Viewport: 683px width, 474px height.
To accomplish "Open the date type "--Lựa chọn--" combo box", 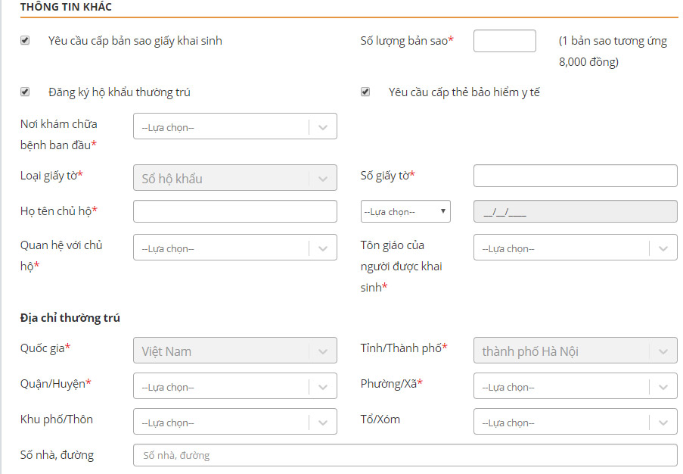I will (405, 211).
